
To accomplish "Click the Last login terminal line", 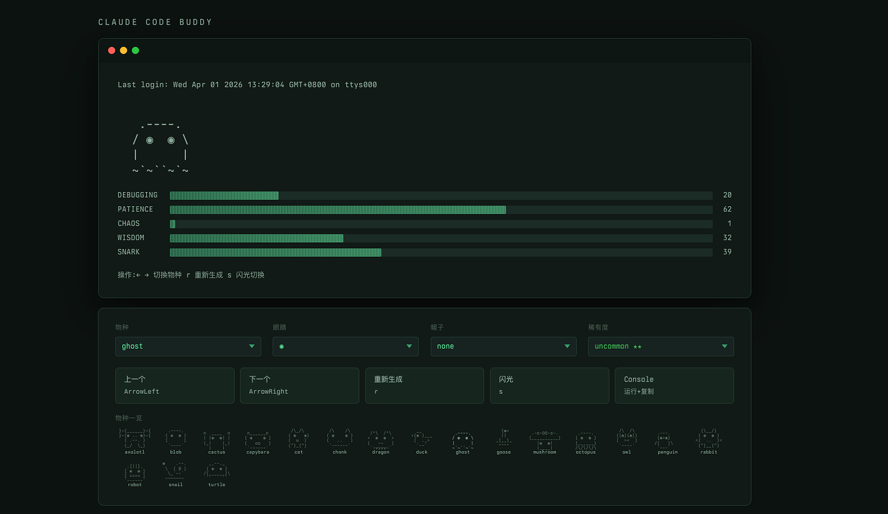I will click(247, 85).
